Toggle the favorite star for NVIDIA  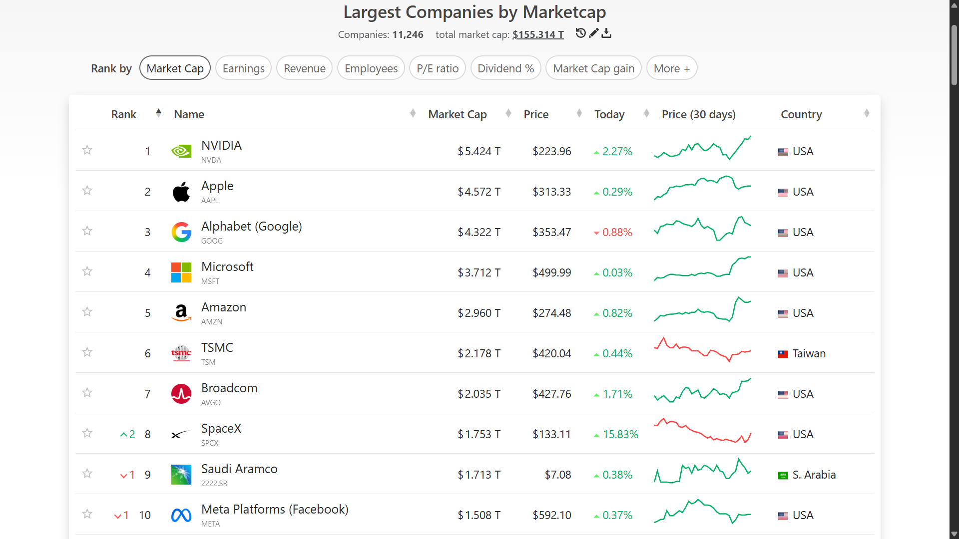87,150
